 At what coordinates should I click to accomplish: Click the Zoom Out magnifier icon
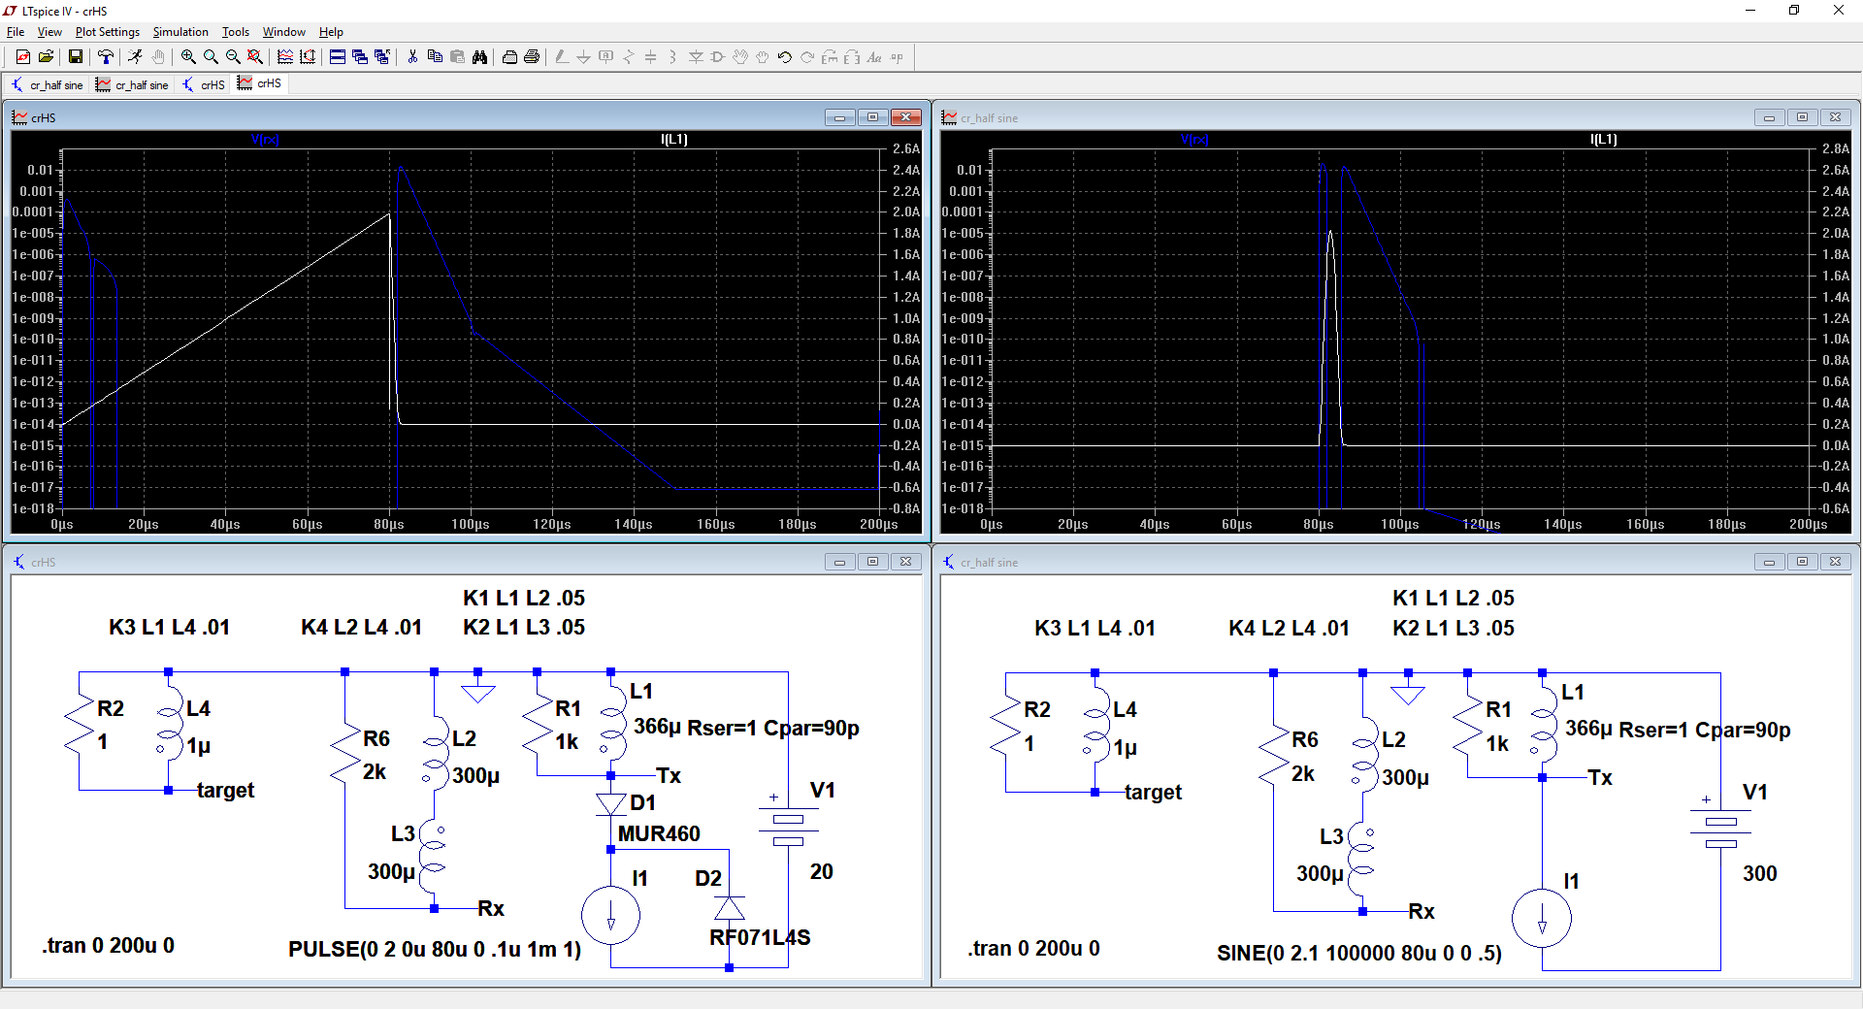[x=233, y=57]
